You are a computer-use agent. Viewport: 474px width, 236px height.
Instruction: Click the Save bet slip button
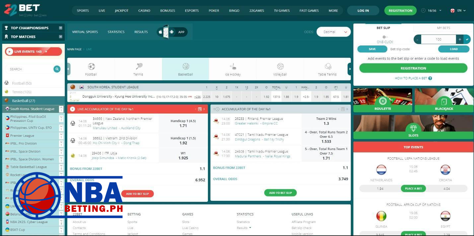tap(372, 49)
